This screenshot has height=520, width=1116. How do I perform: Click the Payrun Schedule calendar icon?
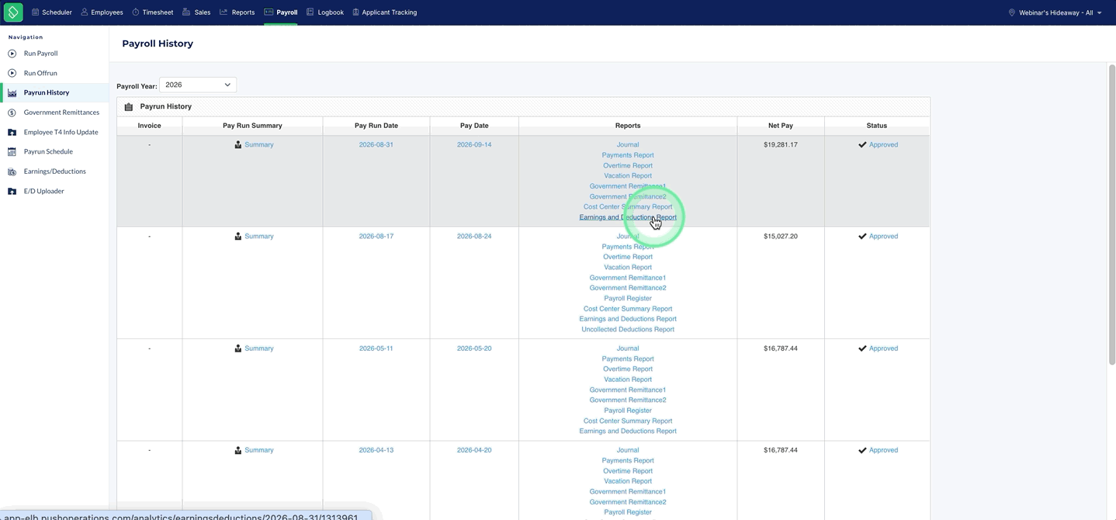(x=12, y=152)
